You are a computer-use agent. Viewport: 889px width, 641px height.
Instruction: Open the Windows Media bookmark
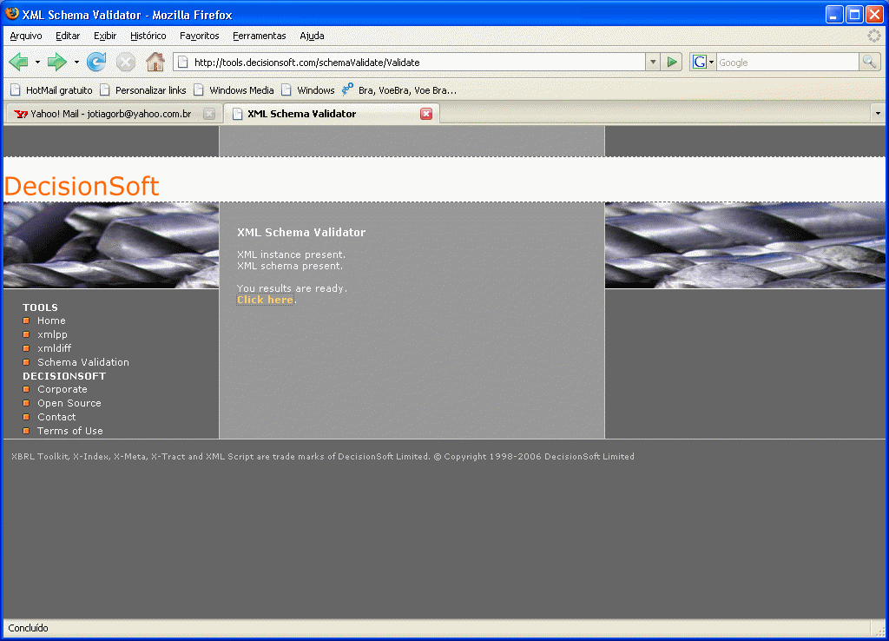(x=234, y=90)
